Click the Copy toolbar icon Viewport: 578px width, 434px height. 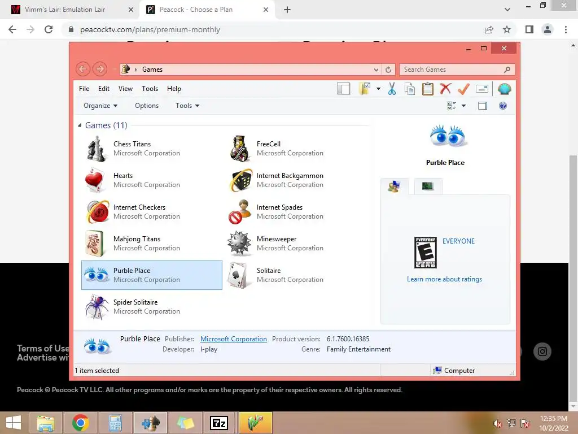(410, 89)
